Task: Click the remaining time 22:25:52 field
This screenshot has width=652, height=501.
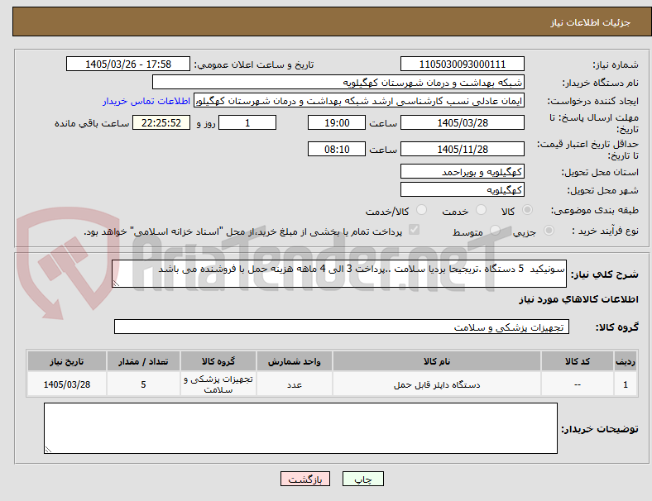Action: [161, 122]
